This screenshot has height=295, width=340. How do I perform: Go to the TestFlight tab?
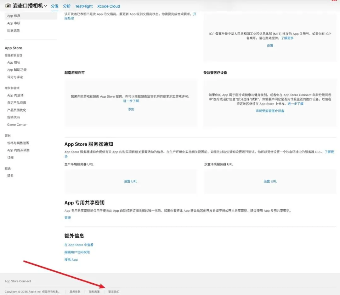point(84,6)
